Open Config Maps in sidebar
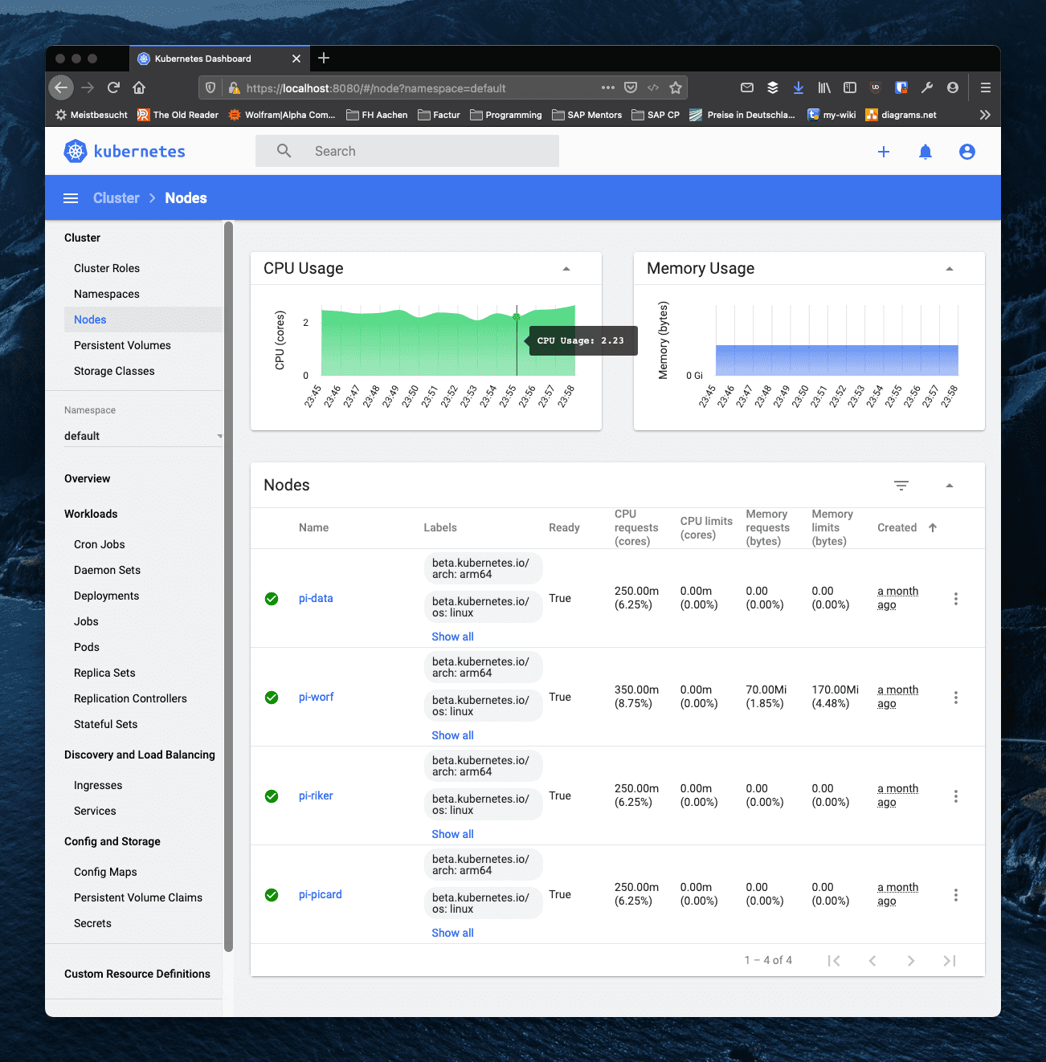 (x=105, y=872)
